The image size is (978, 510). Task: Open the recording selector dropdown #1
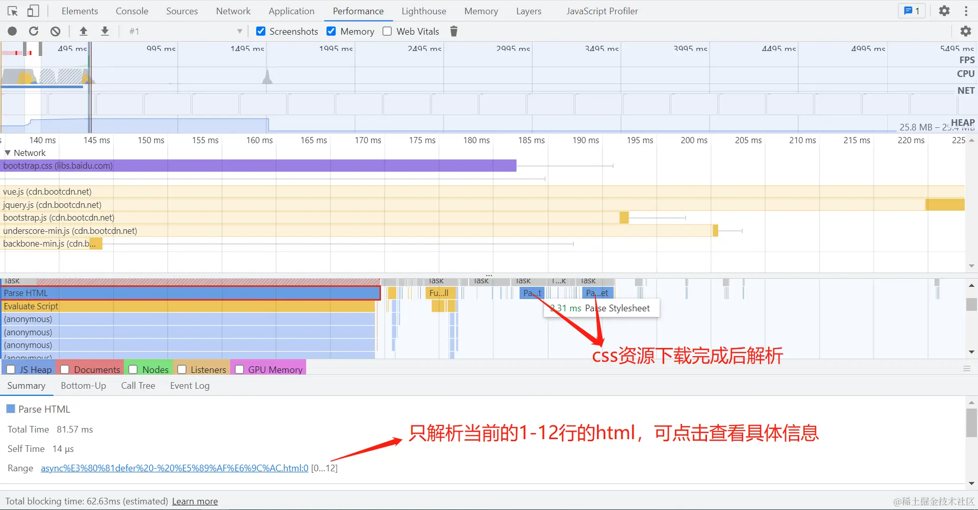(185, 31)
